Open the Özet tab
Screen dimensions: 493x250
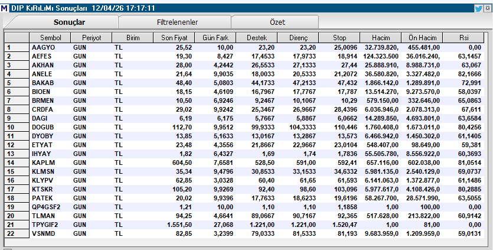coord(277,22)
